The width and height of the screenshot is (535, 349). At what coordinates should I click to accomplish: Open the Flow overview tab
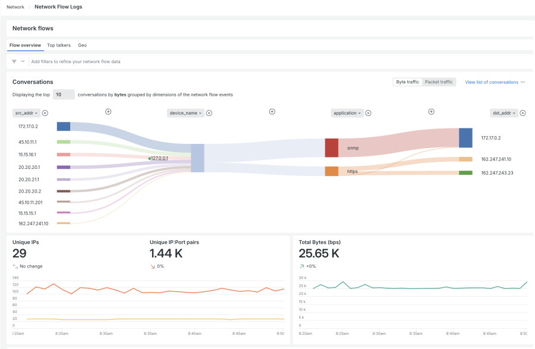pos(25,45)
